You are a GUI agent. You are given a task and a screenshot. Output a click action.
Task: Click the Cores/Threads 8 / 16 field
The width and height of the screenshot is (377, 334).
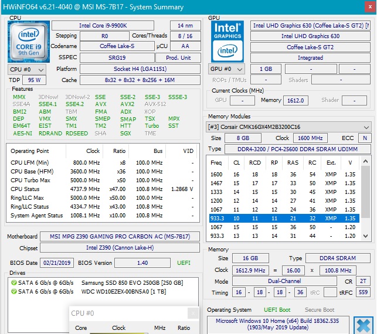point(185,36)
